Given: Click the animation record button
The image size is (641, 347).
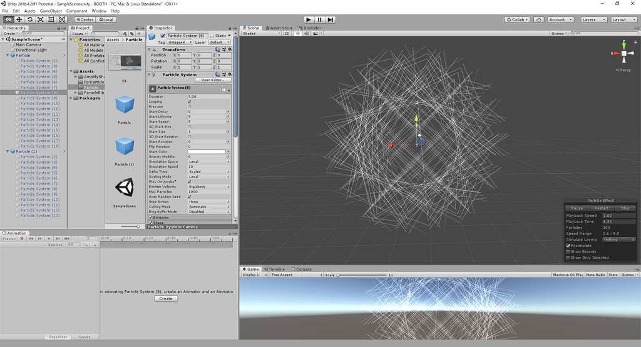Looking at the screenshot, I should (x=22, y=238).
